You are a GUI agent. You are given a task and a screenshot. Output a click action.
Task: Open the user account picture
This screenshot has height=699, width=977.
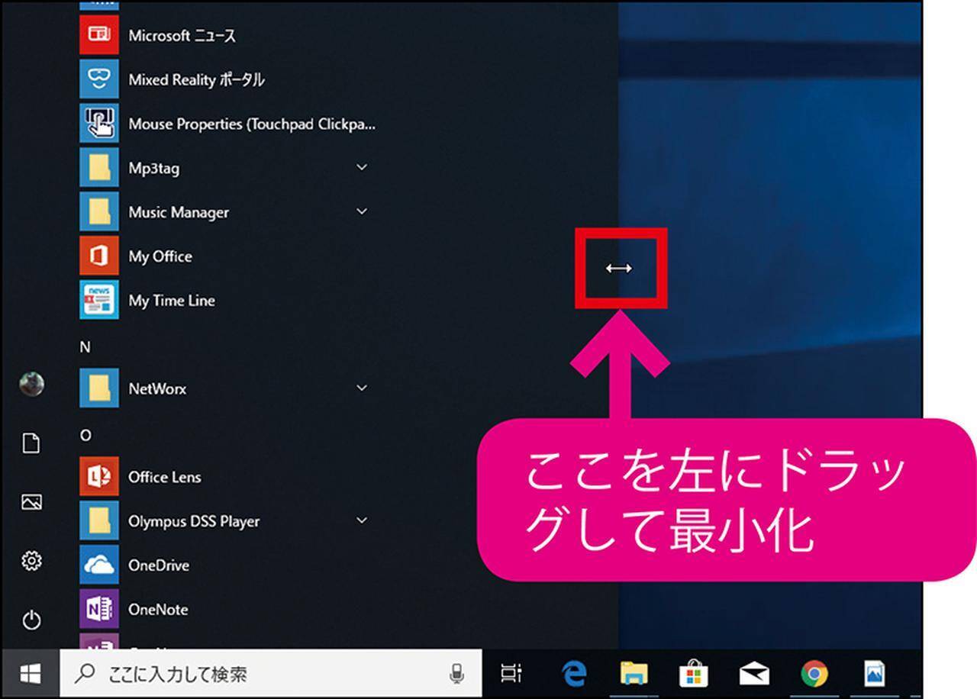(x=31, y=384)
